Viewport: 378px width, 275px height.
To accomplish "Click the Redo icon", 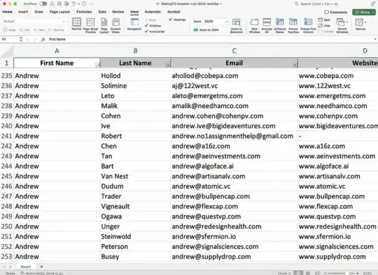I will tap(84, 4).
